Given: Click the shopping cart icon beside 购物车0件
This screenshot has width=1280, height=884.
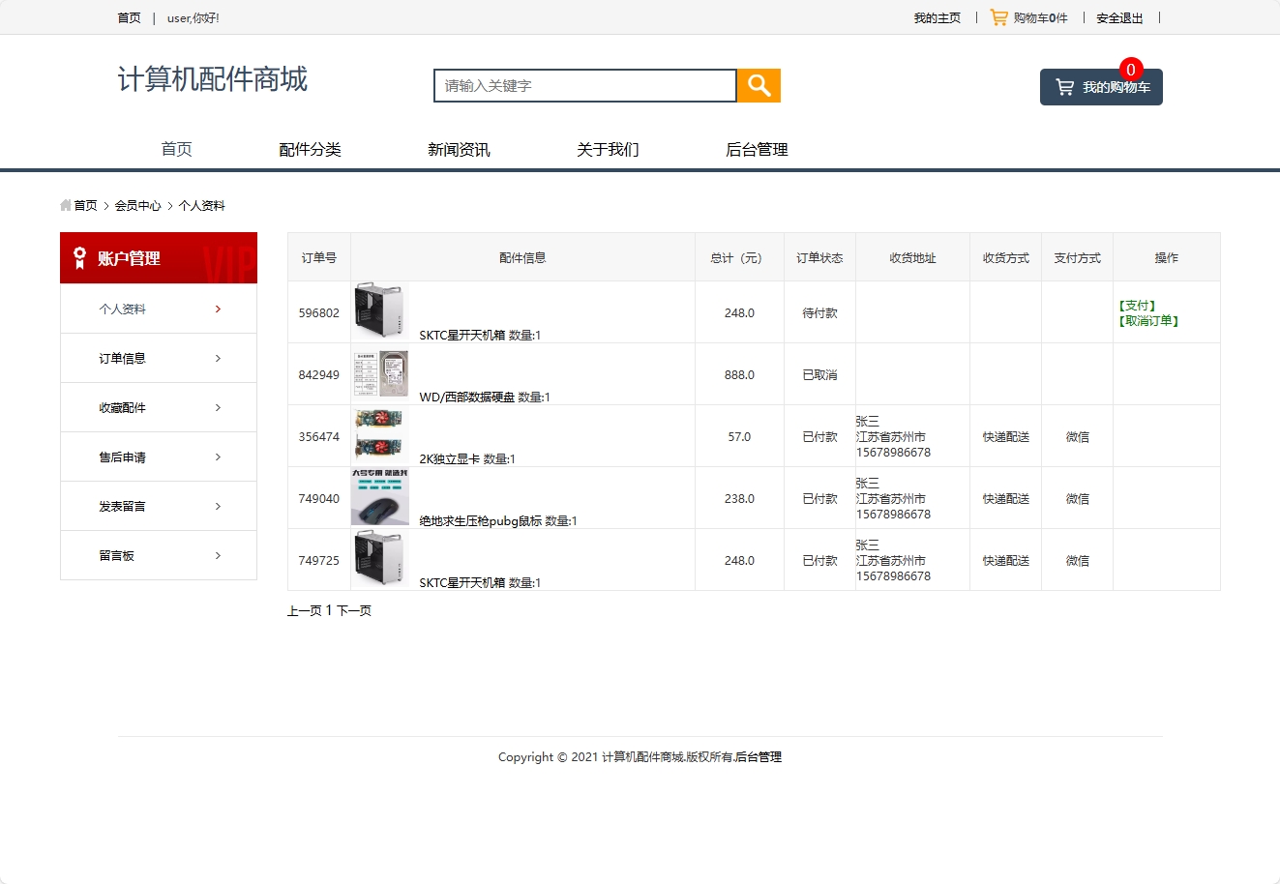Looking at the screenshot, I should pyautogui.click(x=998, y=16).
